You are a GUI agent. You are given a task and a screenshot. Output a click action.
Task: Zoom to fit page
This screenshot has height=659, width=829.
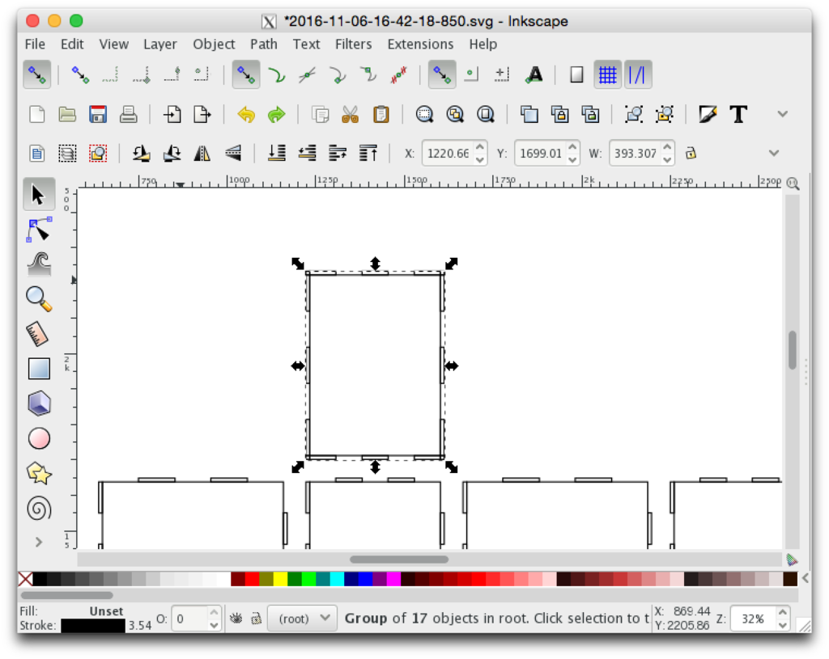(486, 114)
